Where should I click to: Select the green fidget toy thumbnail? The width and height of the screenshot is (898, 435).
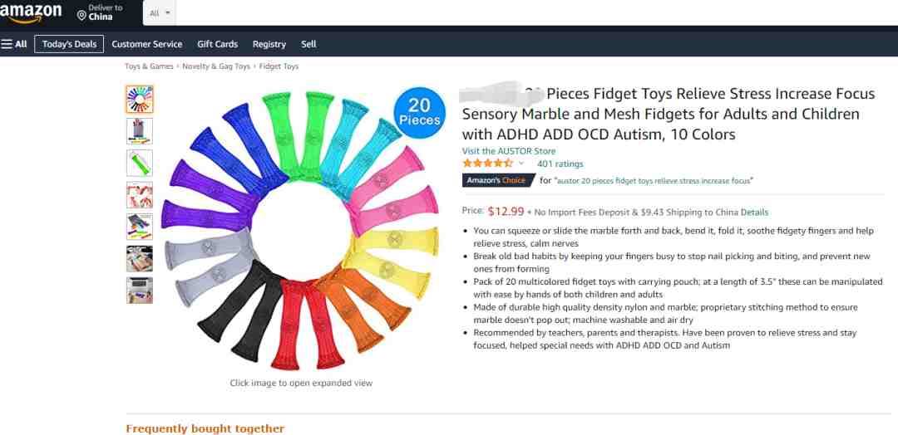pyautogui.click(x=140, y=163)
